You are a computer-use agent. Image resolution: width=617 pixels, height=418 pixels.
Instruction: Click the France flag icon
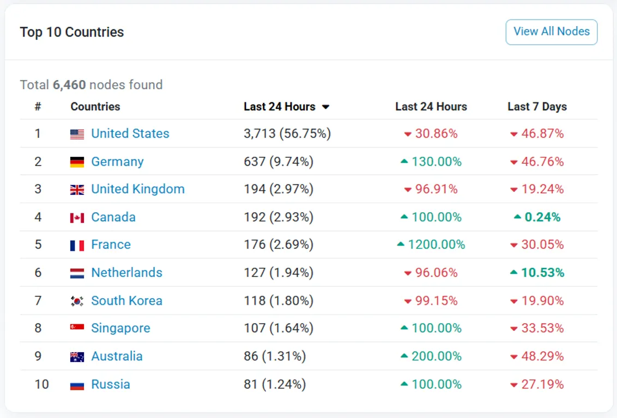pyautogui.click(x=77, y=245)
